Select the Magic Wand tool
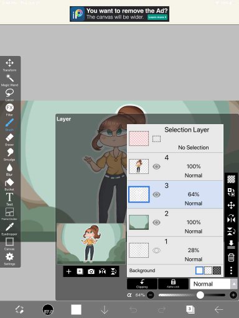Screen dimensions: 239x318 point(9,80)
